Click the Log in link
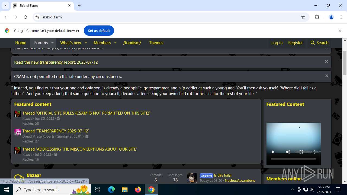This screenshot has height=195, width=347. [277, 43]
